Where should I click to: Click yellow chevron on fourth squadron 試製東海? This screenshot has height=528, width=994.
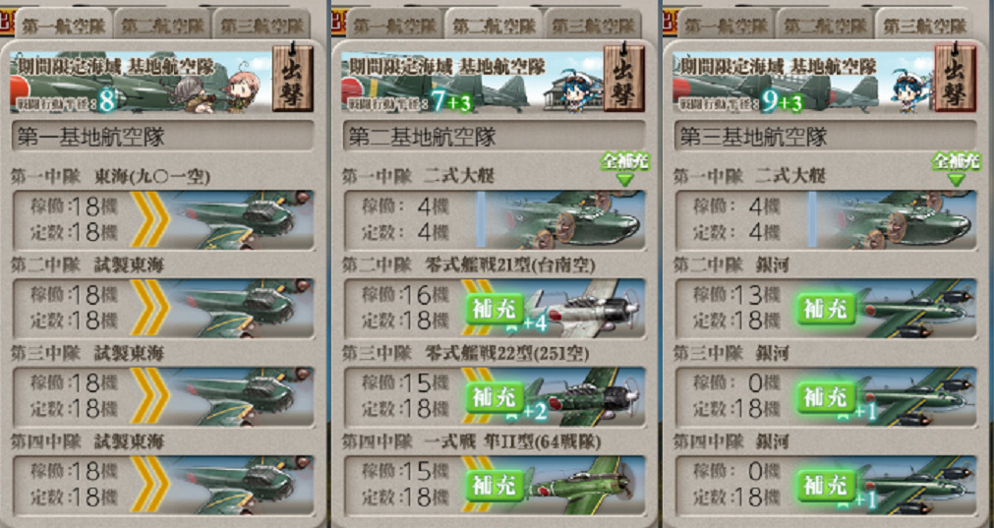click(x=150, y=485)
